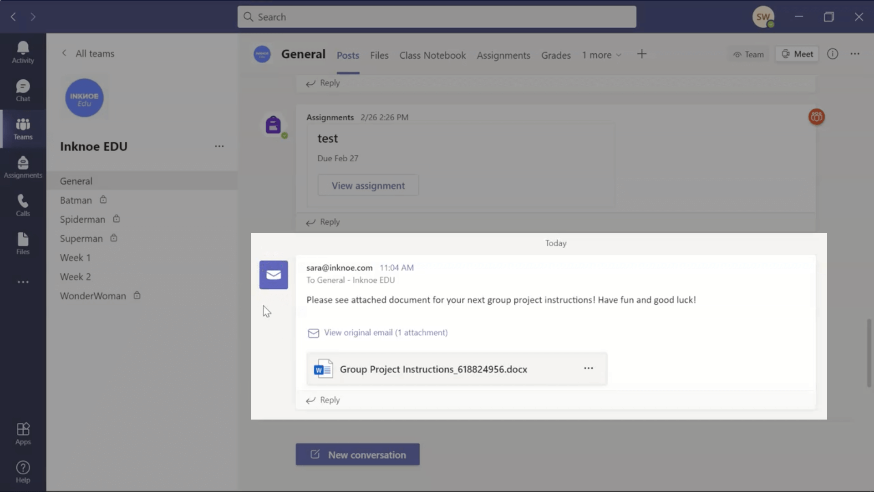Click the Assignments icon in sidebar

pos(23,166)
